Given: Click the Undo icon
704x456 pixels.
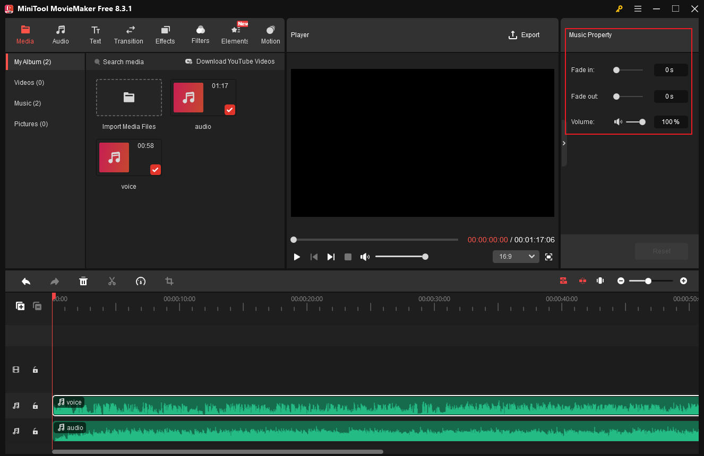Looking at the screenshot, I should click(26, 281).
